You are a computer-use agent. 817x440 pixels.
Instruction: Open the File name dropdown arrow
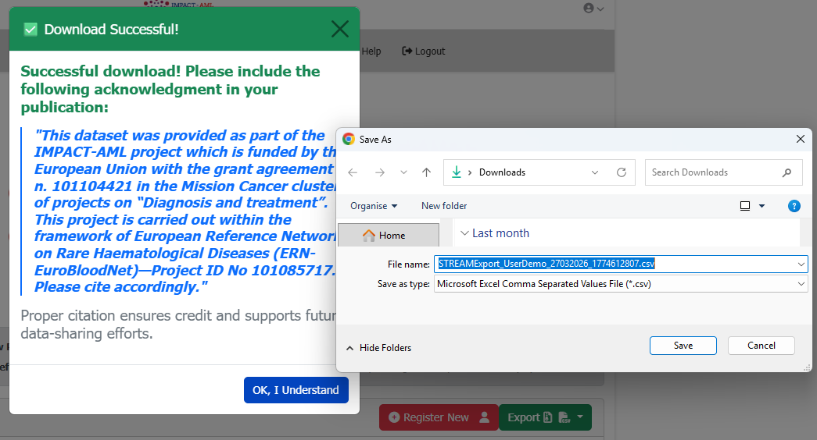pos(801,264)
